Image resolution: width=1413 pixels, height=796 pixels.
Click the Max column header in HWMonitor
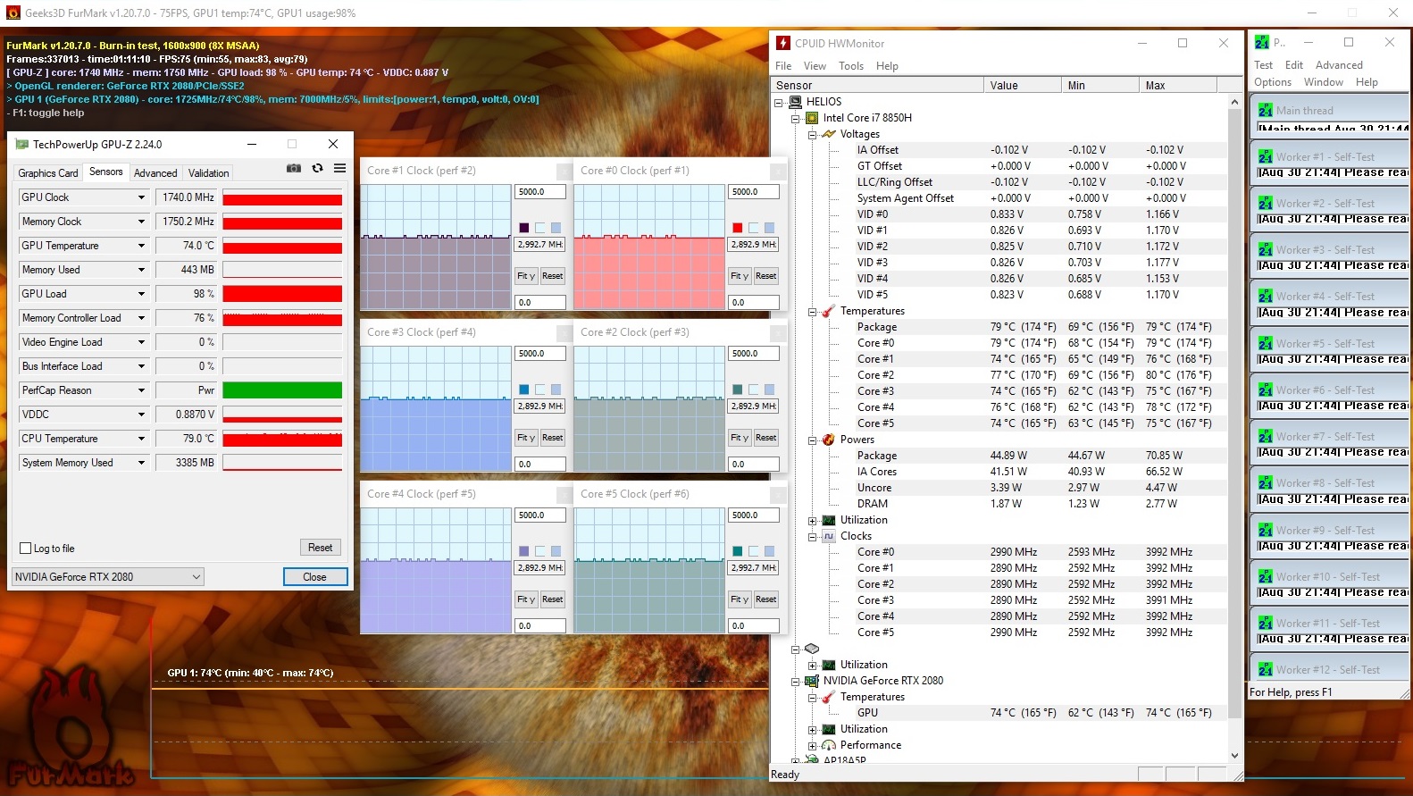pyautogui.click(x=1178, y=86)
